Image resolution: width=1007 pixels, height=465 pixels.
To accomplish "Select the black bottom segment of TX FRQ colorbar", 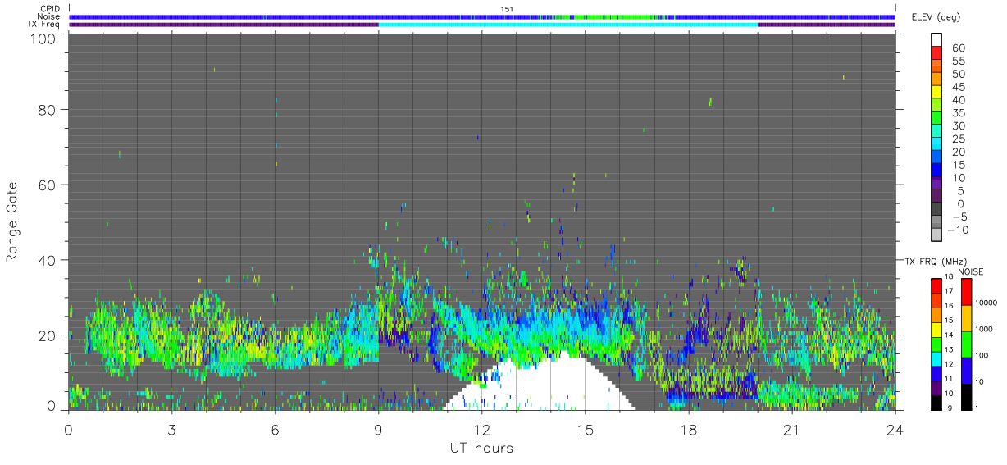I will click(x=936, y=401).
